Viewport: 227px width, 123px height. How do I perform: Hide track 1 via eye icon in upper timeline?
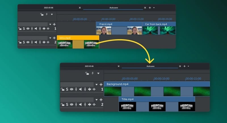click(x=28, y=29)
